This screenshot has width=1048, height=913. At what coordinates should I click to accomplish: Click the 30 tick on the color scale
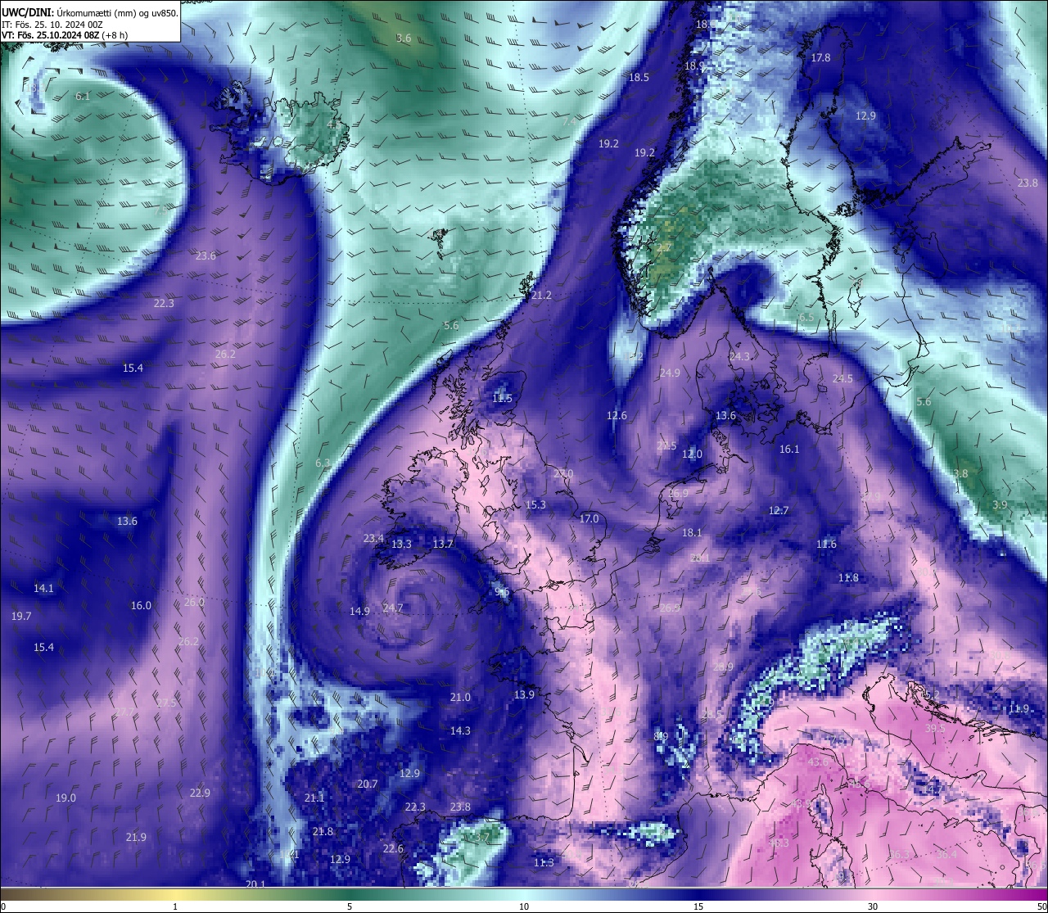tap(873, 906)
